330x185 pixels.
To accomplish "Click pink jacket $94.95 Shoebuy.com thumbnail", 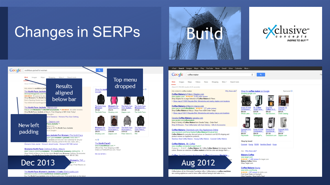I will [x=114, y=100].
